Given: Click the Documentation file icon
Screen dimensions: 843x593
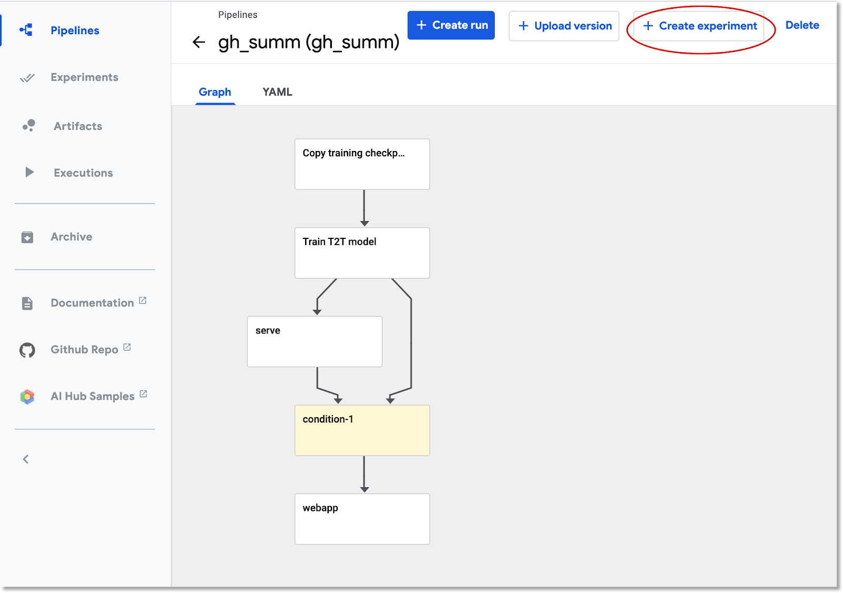Looking at the screenshot, I should click(27, 304).
